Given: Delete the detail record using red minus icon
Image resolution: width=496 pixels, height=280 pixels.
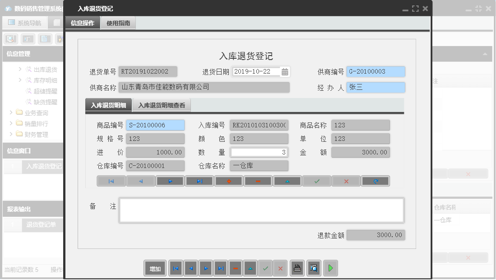Looking at the screenshot, I should click(258, 181).
